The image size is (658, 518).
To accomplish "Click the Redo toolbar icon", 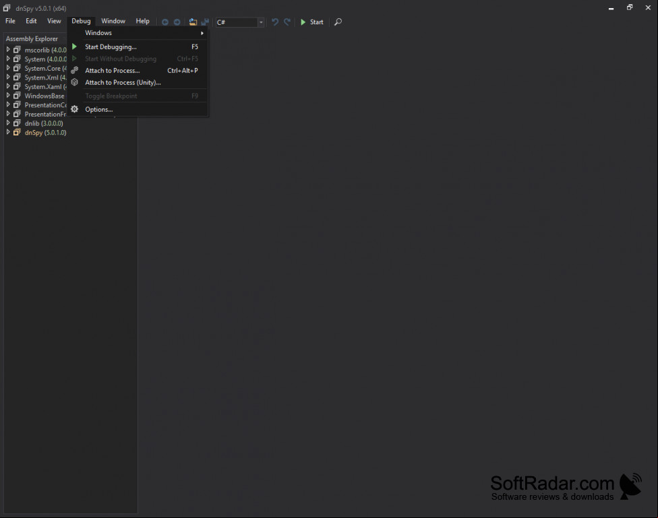I will coord(287,22).
